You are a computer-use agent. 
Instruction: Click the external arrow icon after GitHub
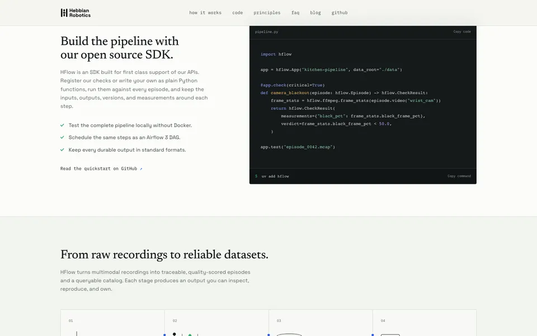pyautogui.click(x=141, y=169)
